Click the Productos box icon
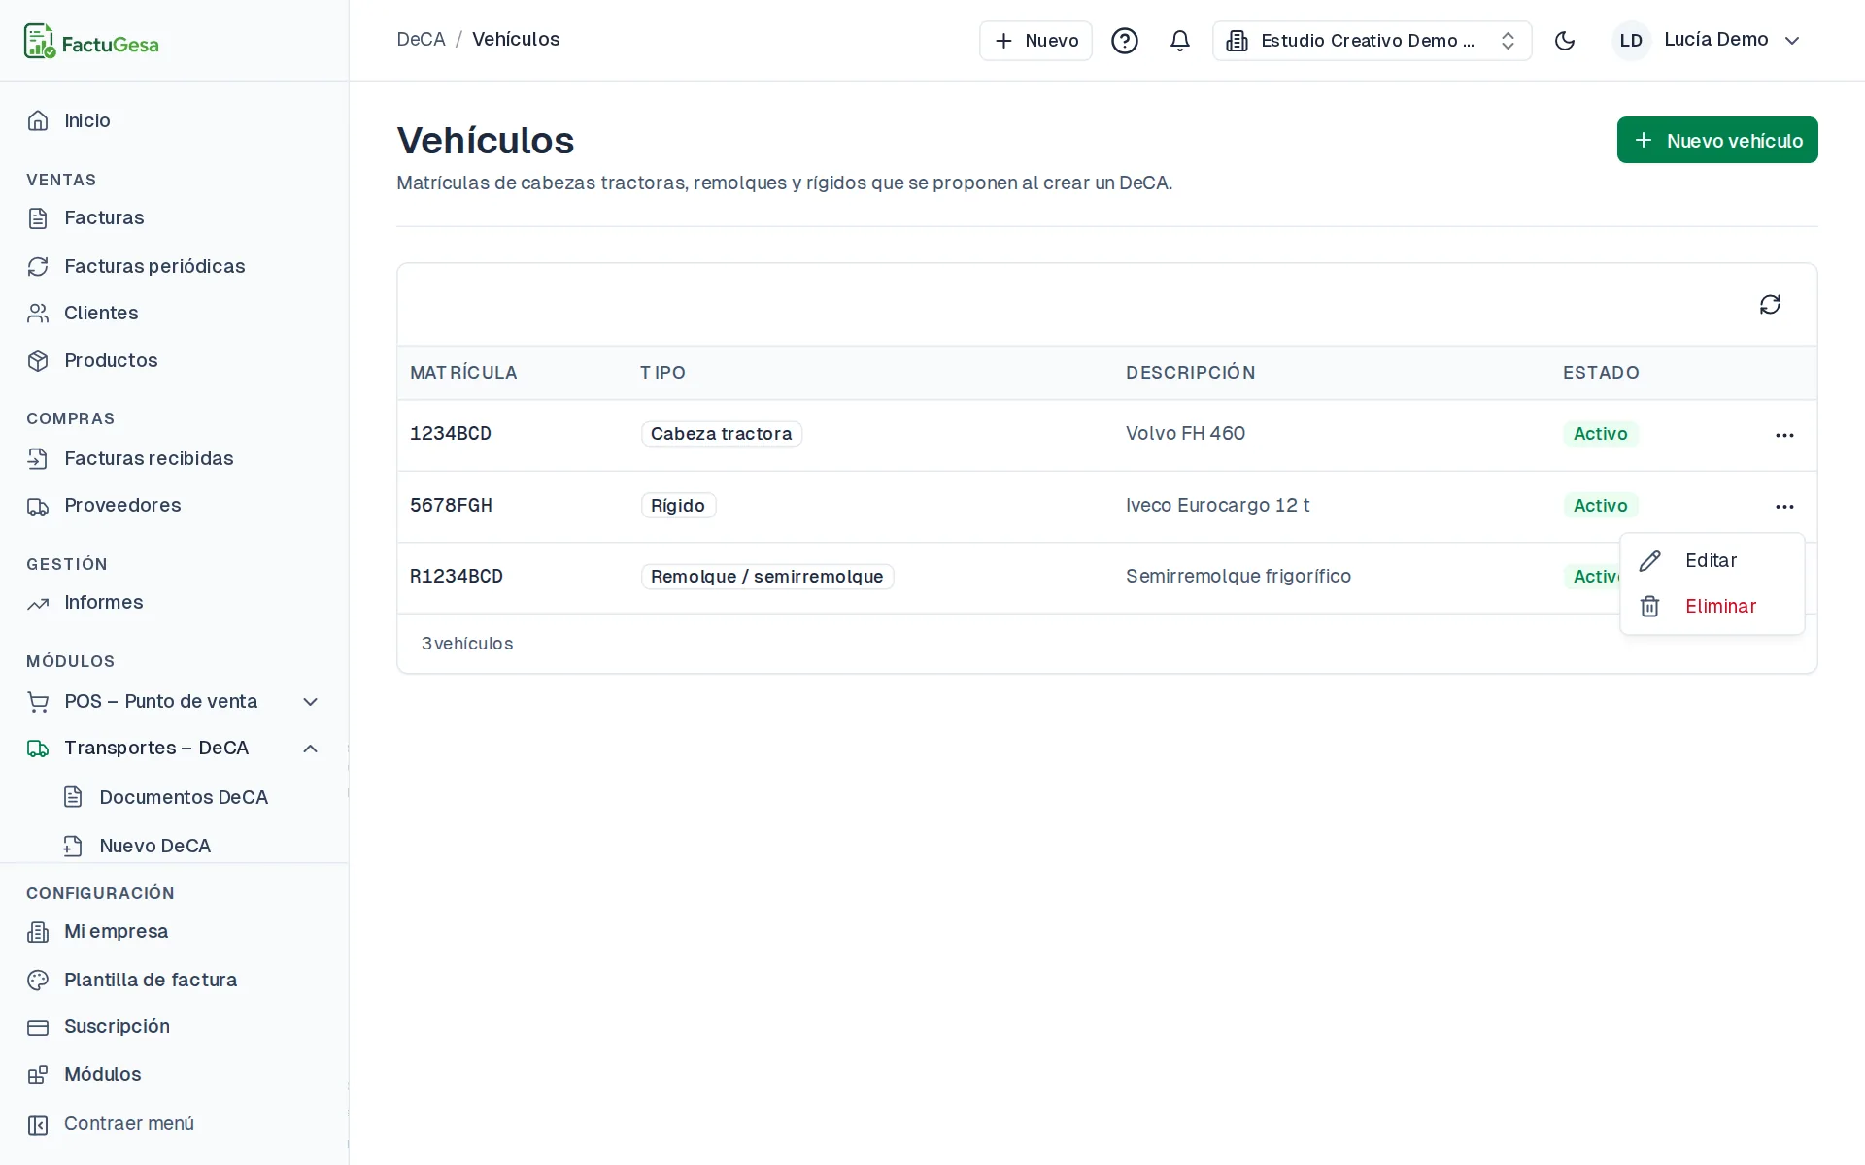 click(x=38, y=361)
